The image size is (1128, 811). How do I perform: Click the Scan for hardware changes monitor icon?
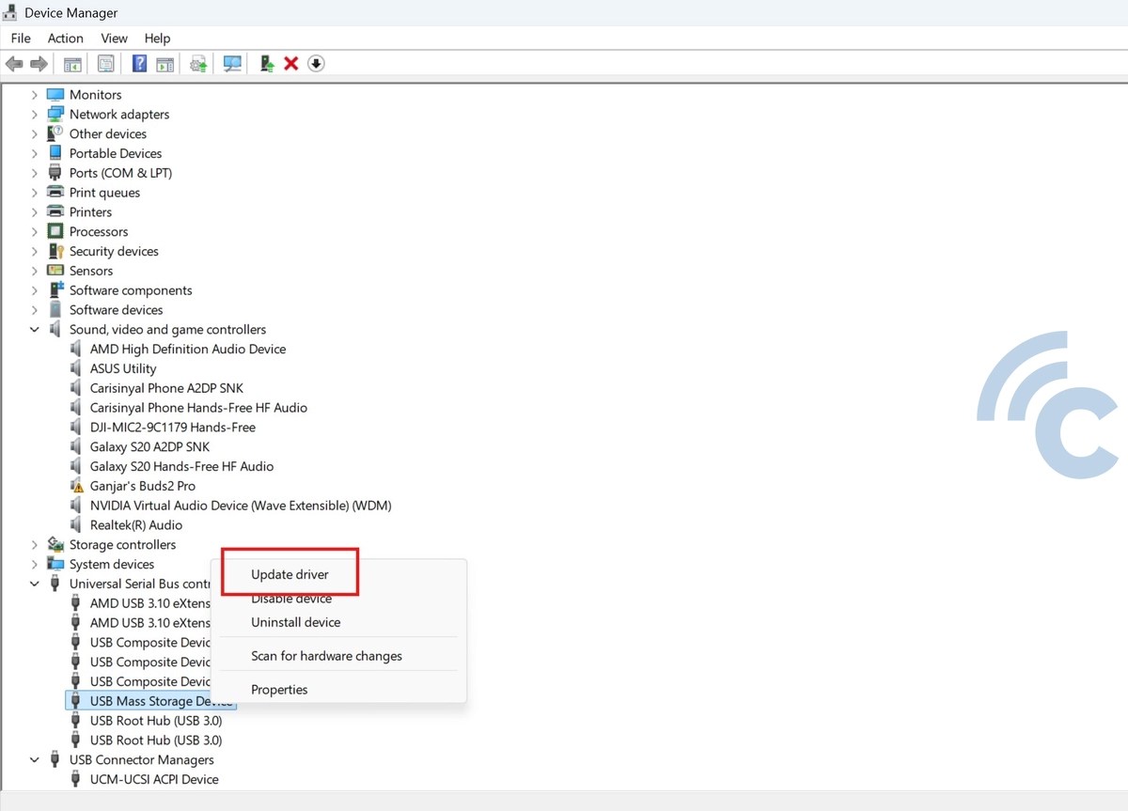(231, 64)
